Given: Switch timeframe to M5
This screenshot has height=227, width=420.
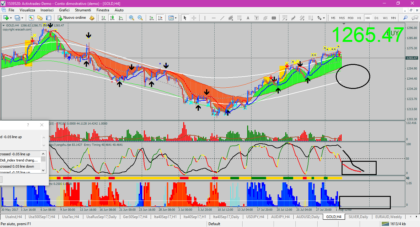Looking at the screenshot, I should (333, 18).
